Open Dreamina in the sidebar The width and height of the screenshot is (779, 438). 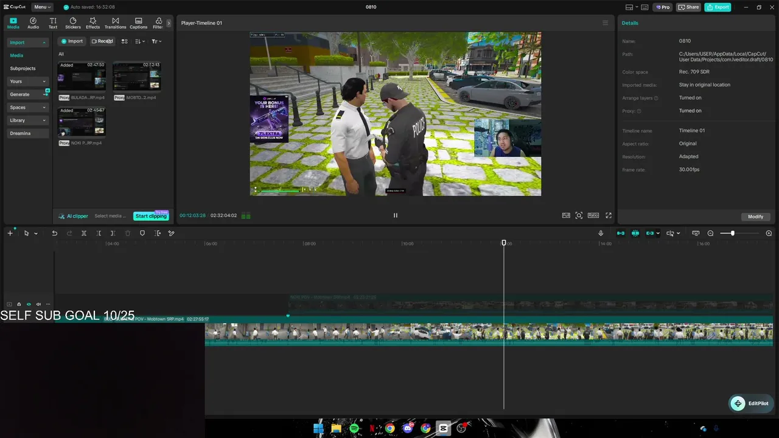click(28, 133)
